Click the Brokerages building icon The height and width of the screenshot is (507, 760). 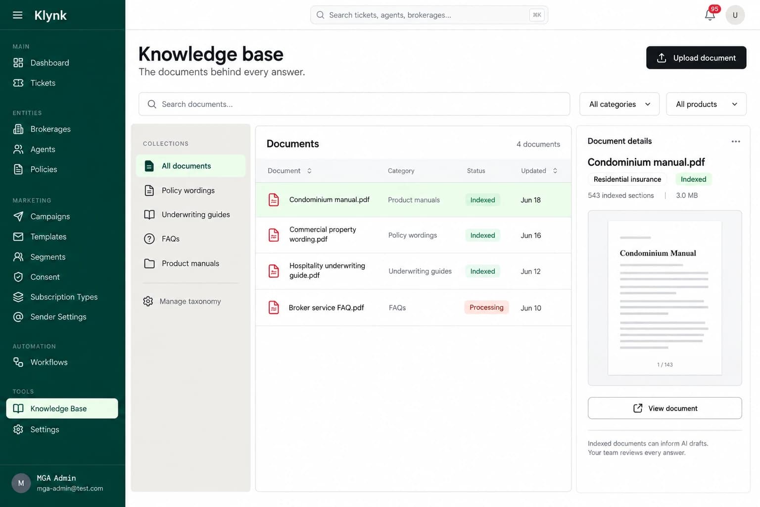[18, 129]
